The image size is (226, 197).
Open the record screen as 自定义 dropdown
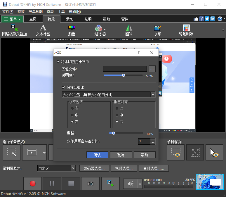click(x=73, y=168)
